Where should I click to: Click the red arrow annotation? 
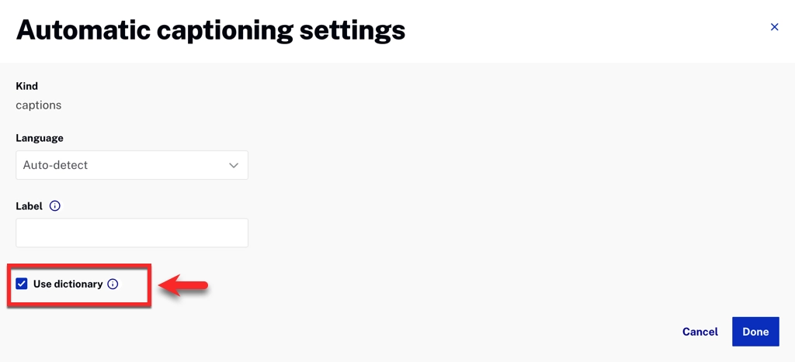tap(184, 286)
